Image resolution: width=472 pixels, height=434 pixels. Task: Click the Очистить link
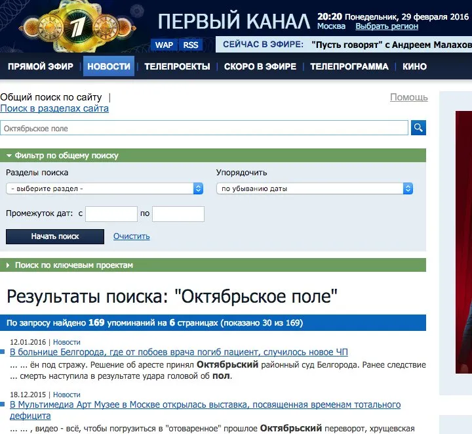point(132,236)
